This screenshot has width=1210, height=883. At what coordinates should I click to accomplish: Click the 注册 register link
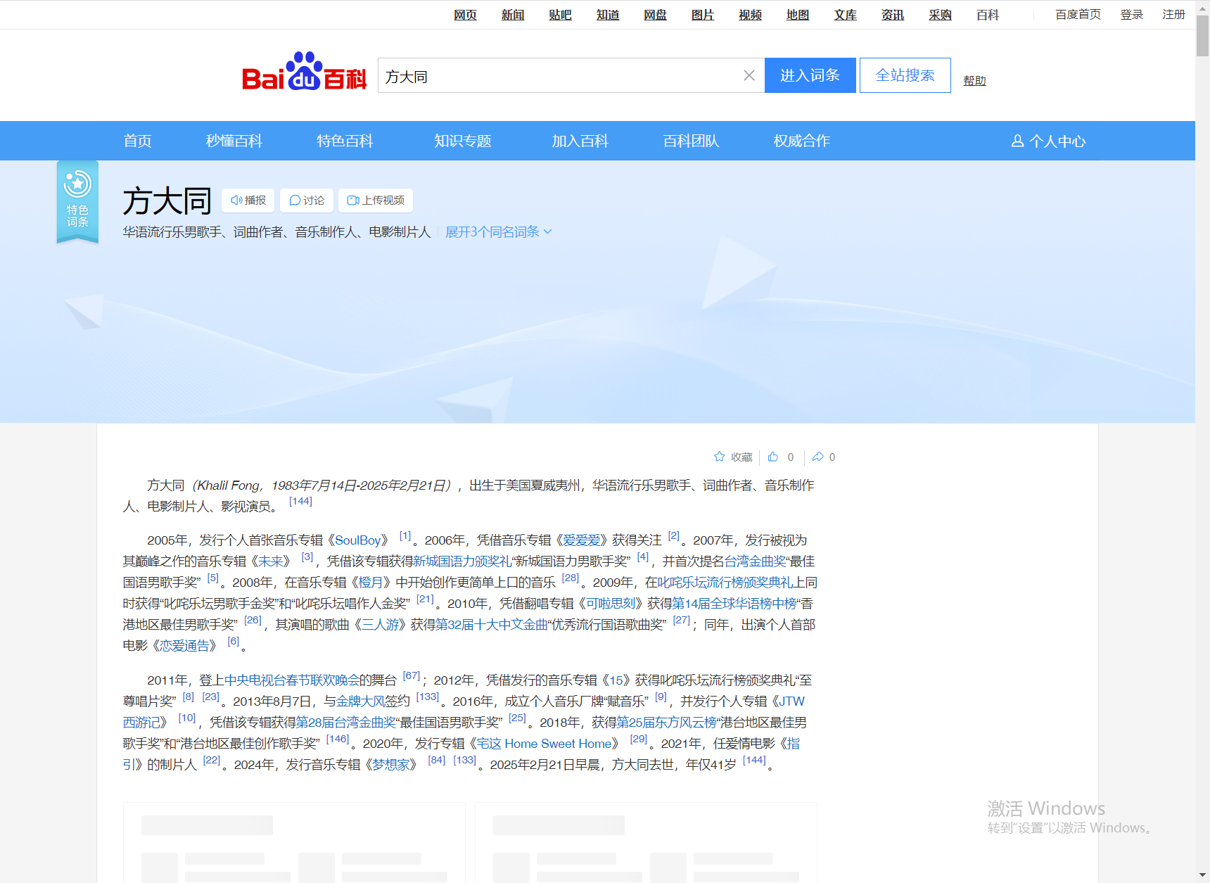tap(1173, 15)
